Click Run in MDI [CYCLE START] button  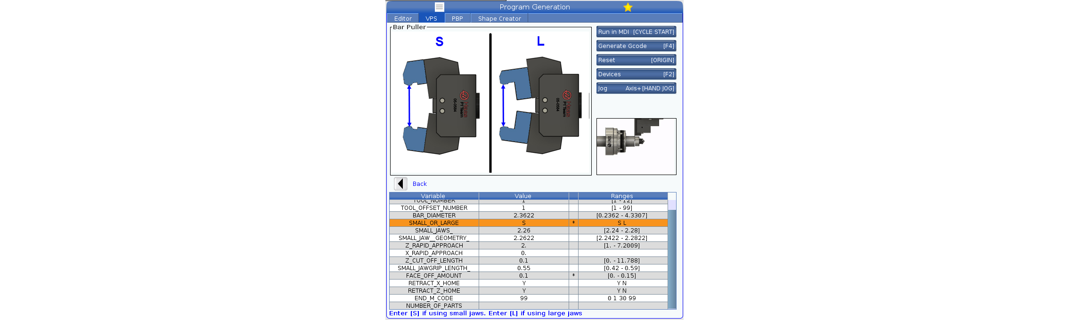pos(636,32)
